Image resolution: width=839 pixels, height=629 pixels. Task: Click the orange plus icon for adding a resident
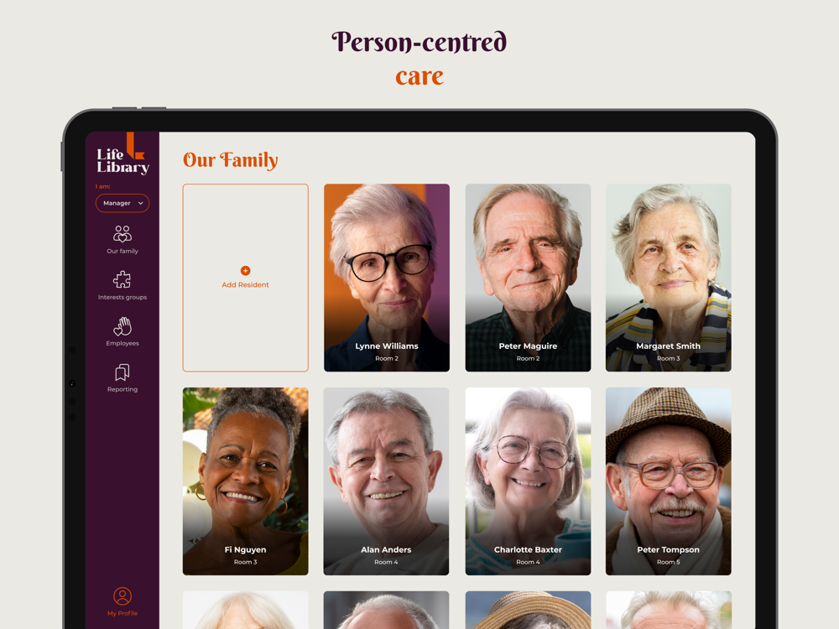point(245,271)
